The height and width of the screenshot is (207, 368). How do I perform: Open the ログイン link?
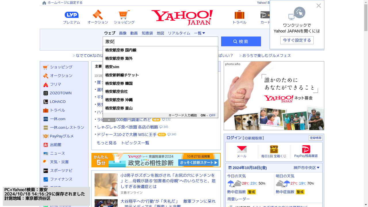pos(234,138)
